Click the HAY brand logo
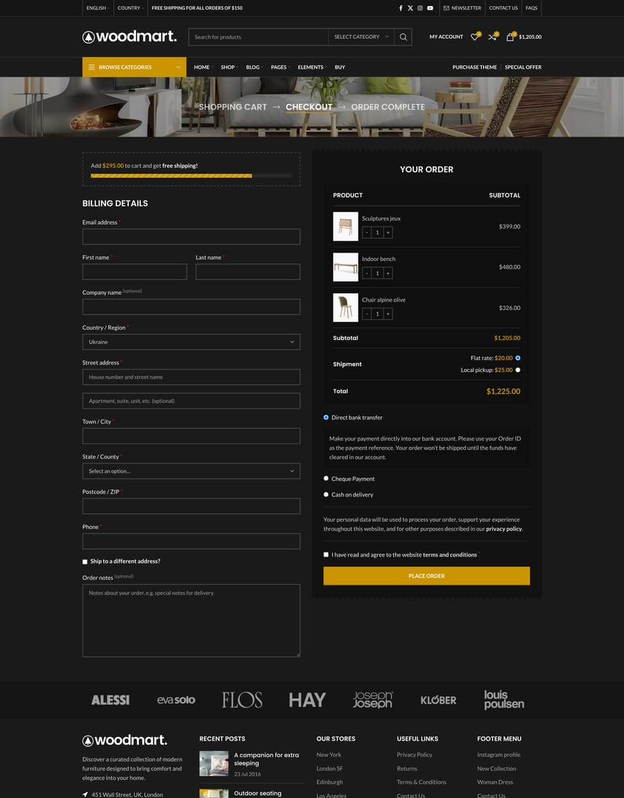The width and height of the screenshot is (624, 798). pyautogui.click(x=307, y=700)
